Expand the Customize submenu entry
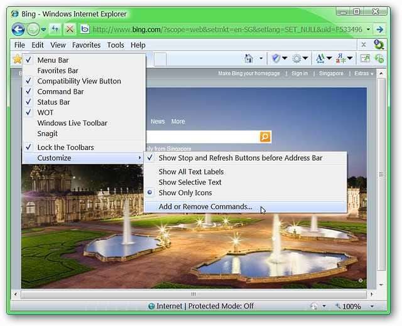The width and height of the screenshot is (402, 326). 54,158
